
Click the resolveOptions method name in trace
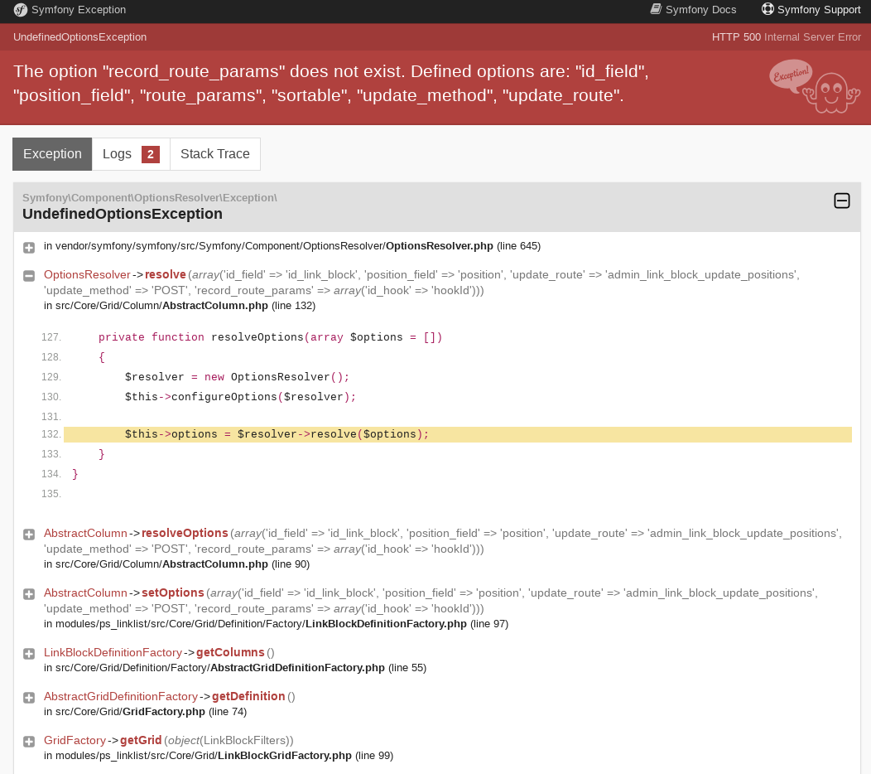pyautogui.click(x=185, y=533)
